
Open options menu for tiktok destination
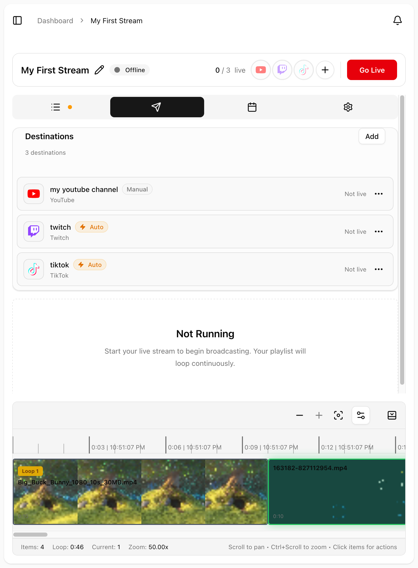(x=378, y=269)
